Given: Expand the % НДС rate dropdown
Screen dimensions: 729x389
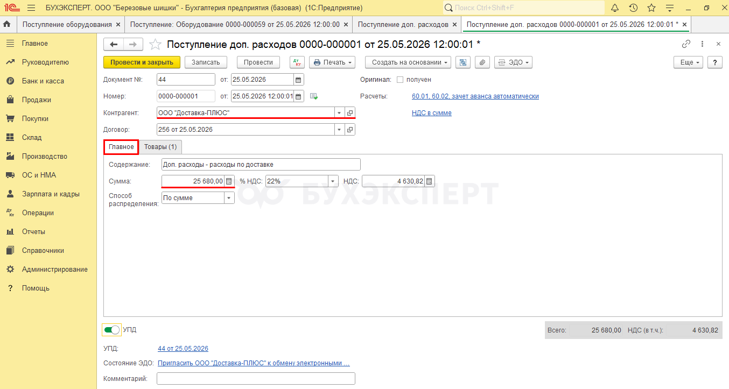Looking at the screenshot, I should [333, 181].
